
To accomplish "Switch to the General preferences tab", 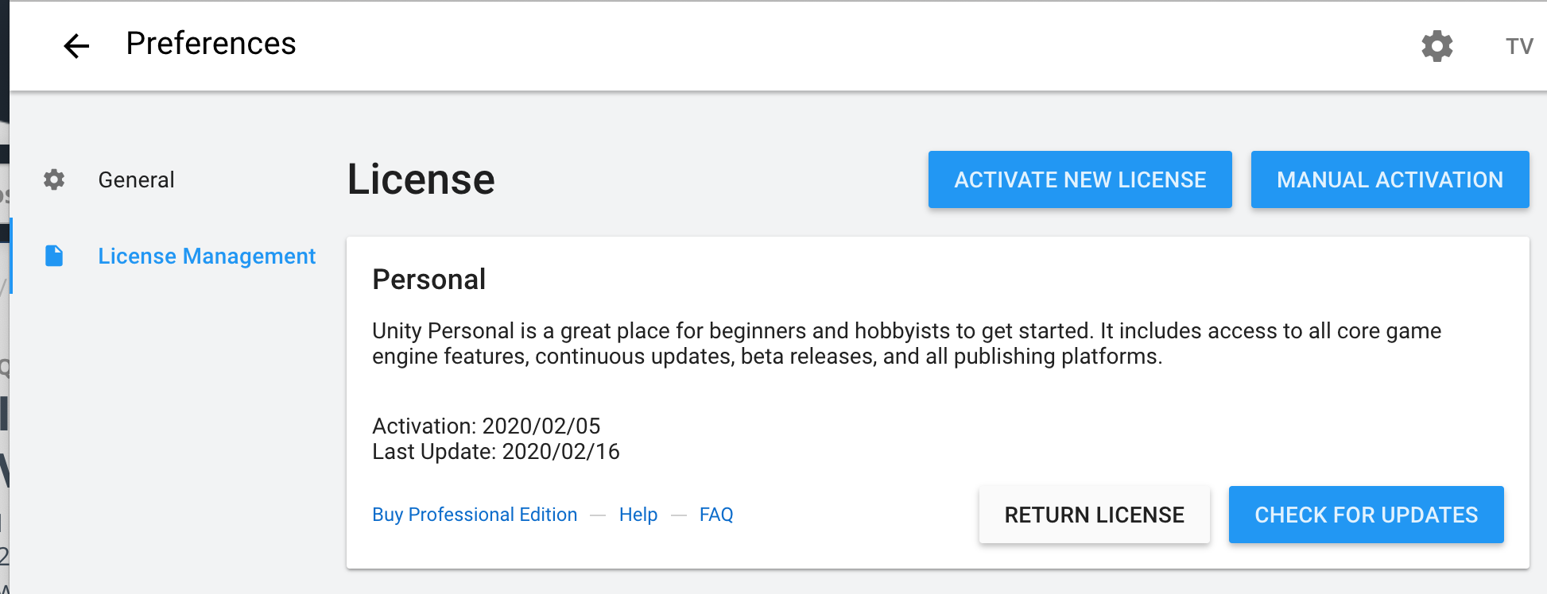I will coord(136,179).
